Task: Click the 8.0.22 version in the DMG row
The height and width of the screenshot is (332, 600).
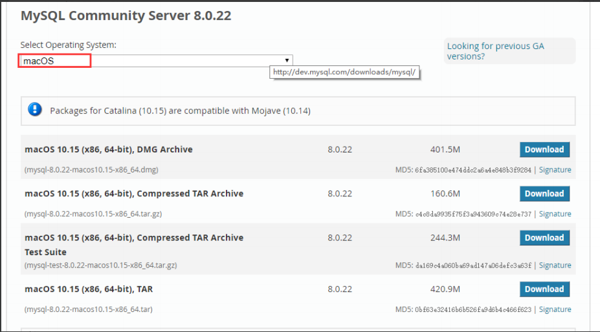Action: click(340, 149)
